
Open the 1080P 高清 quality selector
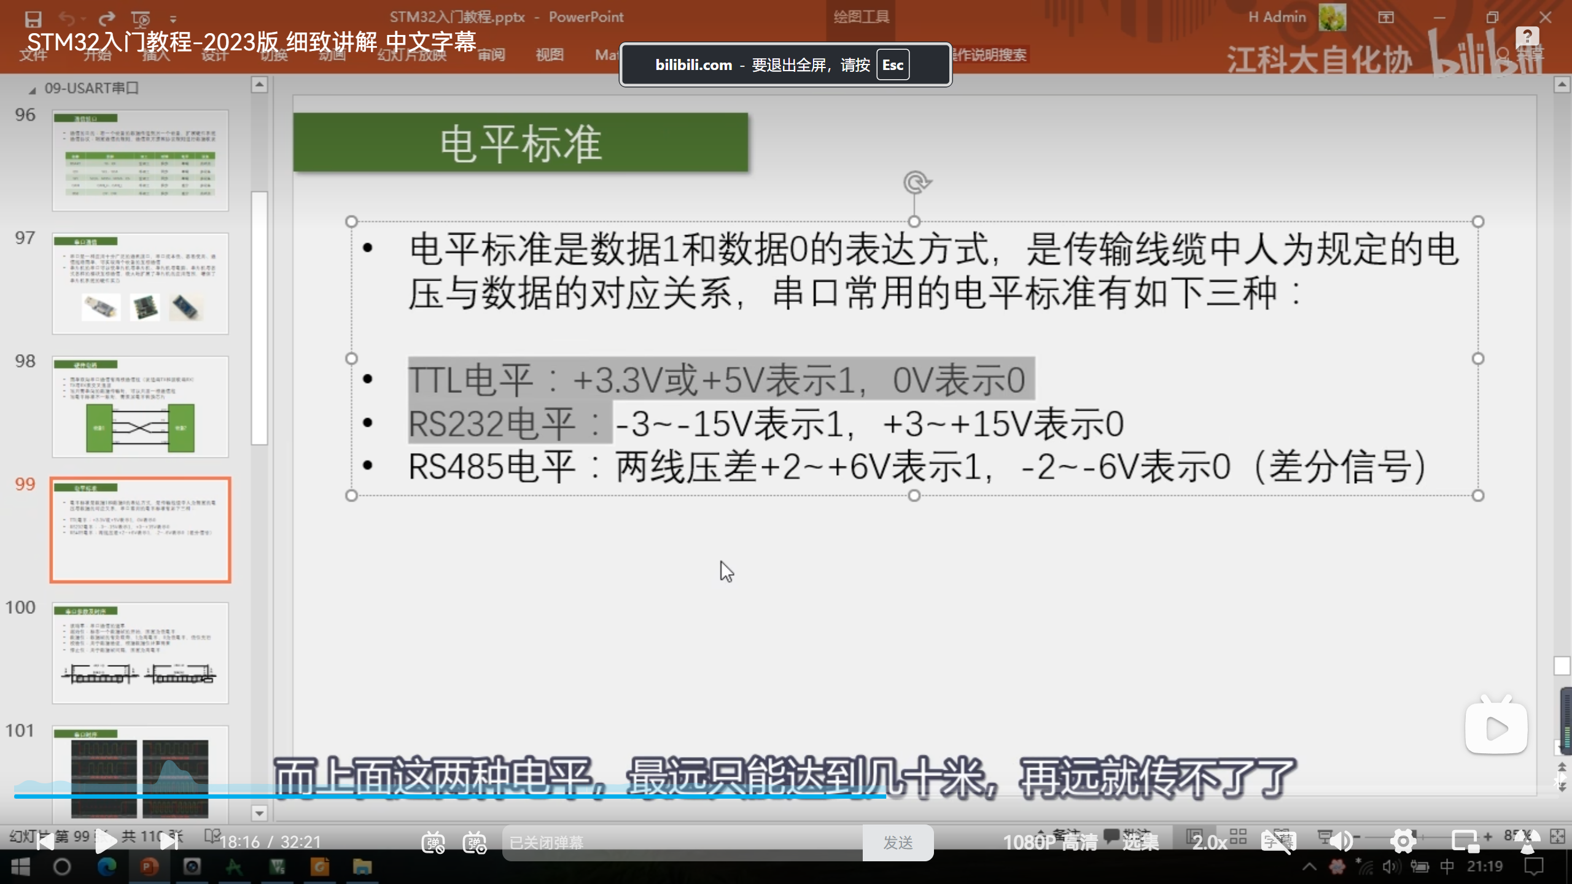coord(1050,842)
